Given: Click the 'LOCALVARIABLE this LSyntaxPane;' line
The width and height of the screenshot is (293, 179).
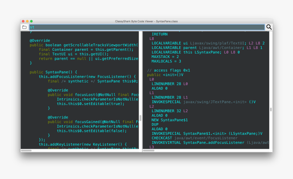Looking at the screenshot, I should click(196, 52).
